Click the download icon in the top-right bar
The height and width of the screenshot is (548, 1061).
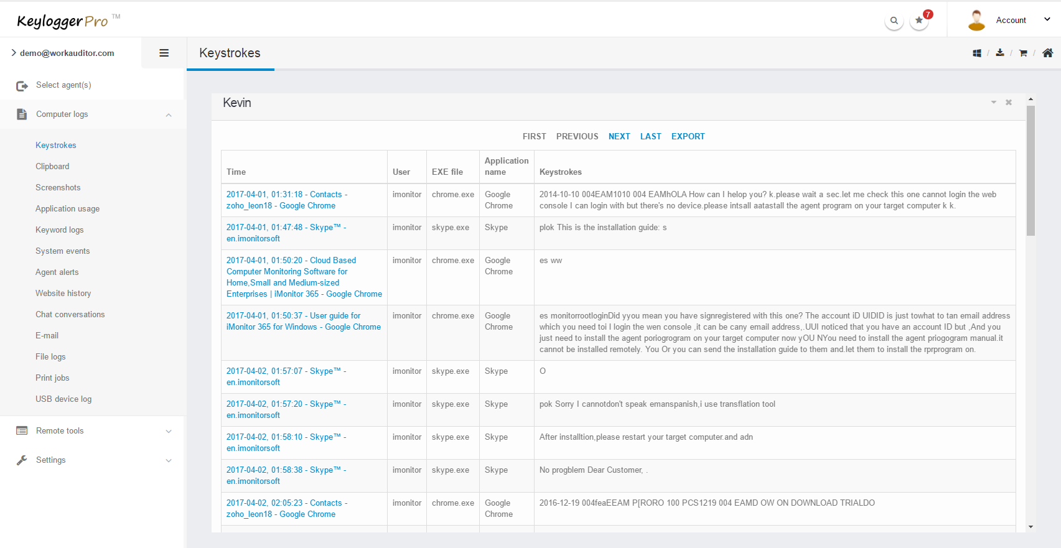point(1000,53)
